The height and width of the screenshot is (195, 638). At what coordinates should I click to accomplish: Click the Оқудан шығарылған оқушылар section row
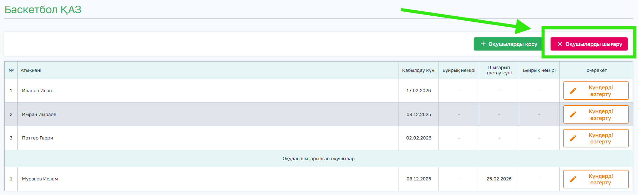(319, 159)
